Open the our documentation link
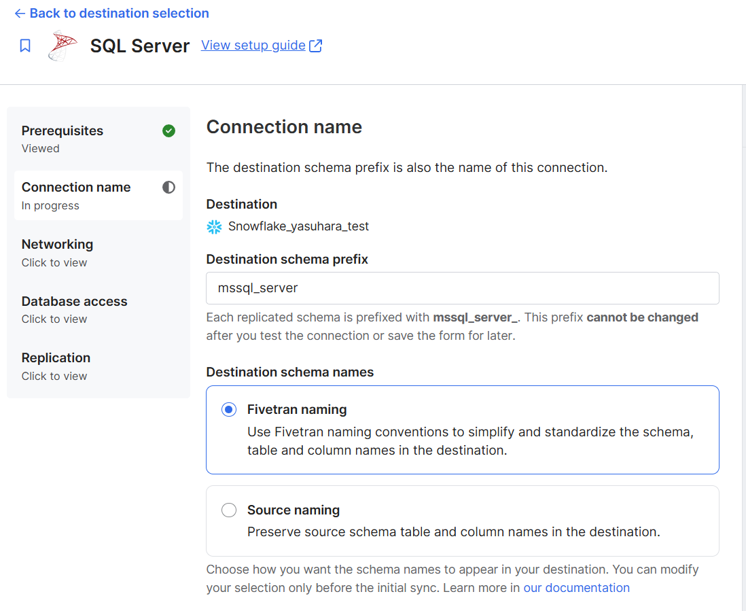Viewport: 746px width, 611px height. point(577,588)
